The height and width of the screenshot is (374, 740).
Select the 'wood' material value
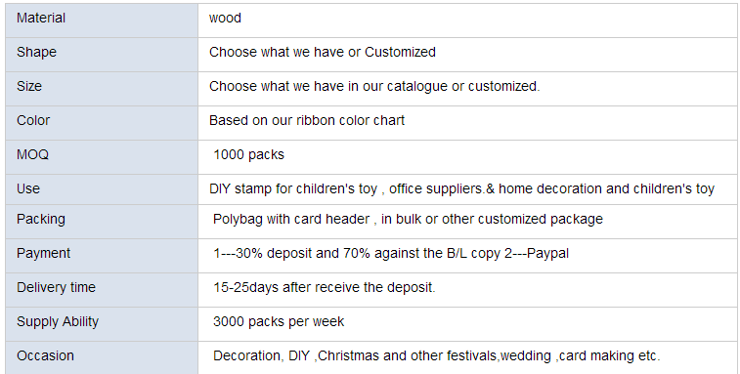(x=225, y=18)
